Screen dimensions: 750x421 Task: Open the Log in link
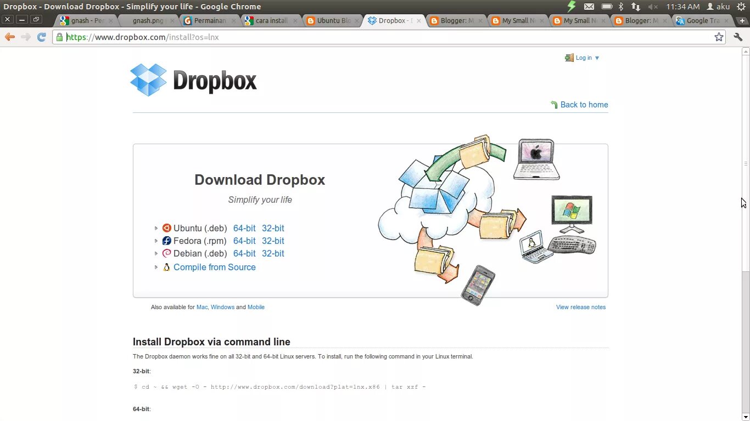584,58
